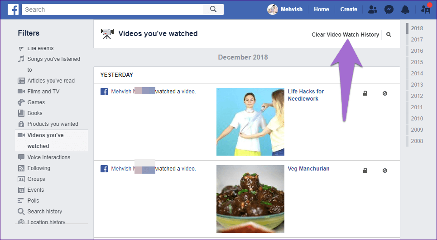Click inside the Facebook Search field

click(112, 9)
